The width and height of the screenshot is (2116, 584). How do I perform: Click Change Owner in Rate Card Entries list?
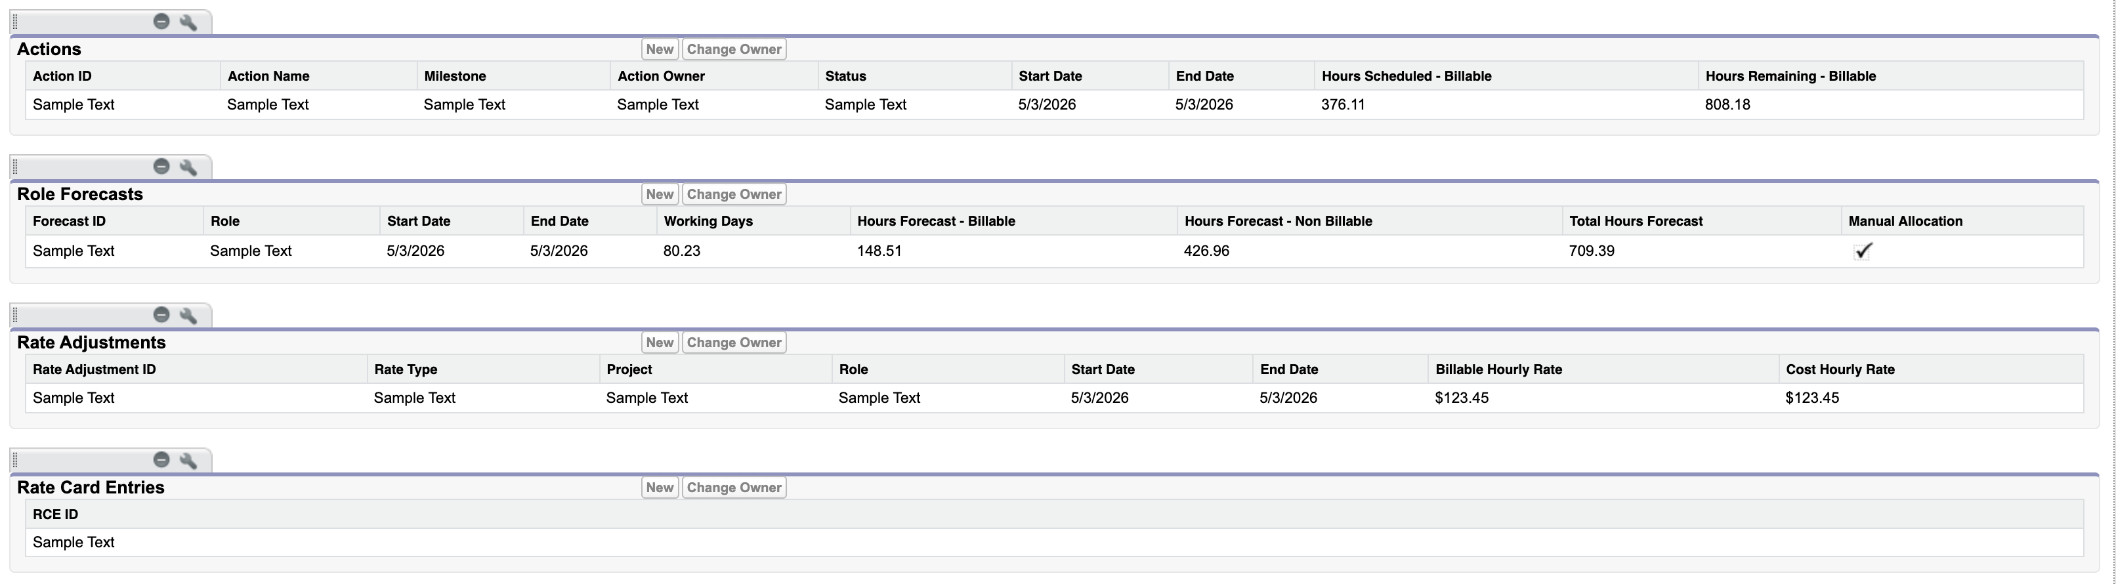734,487
